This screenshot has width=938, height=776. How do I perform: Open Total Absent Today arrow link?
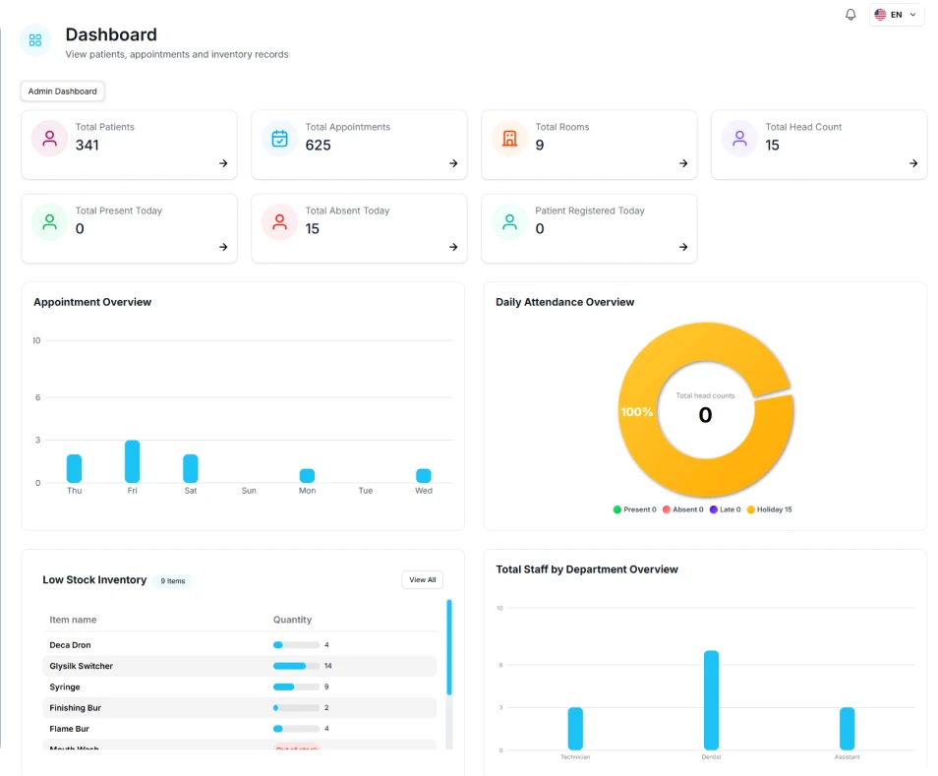453,247
